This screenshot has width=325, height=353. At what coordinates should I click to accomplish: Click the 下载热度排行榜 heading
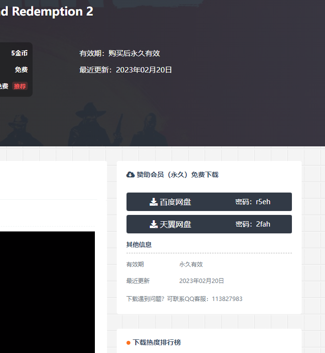pos(157,342)
